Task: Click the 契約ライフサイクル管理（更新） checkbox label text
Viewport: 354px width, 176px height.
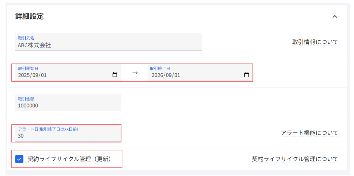Action: click(x=69, y=159)
